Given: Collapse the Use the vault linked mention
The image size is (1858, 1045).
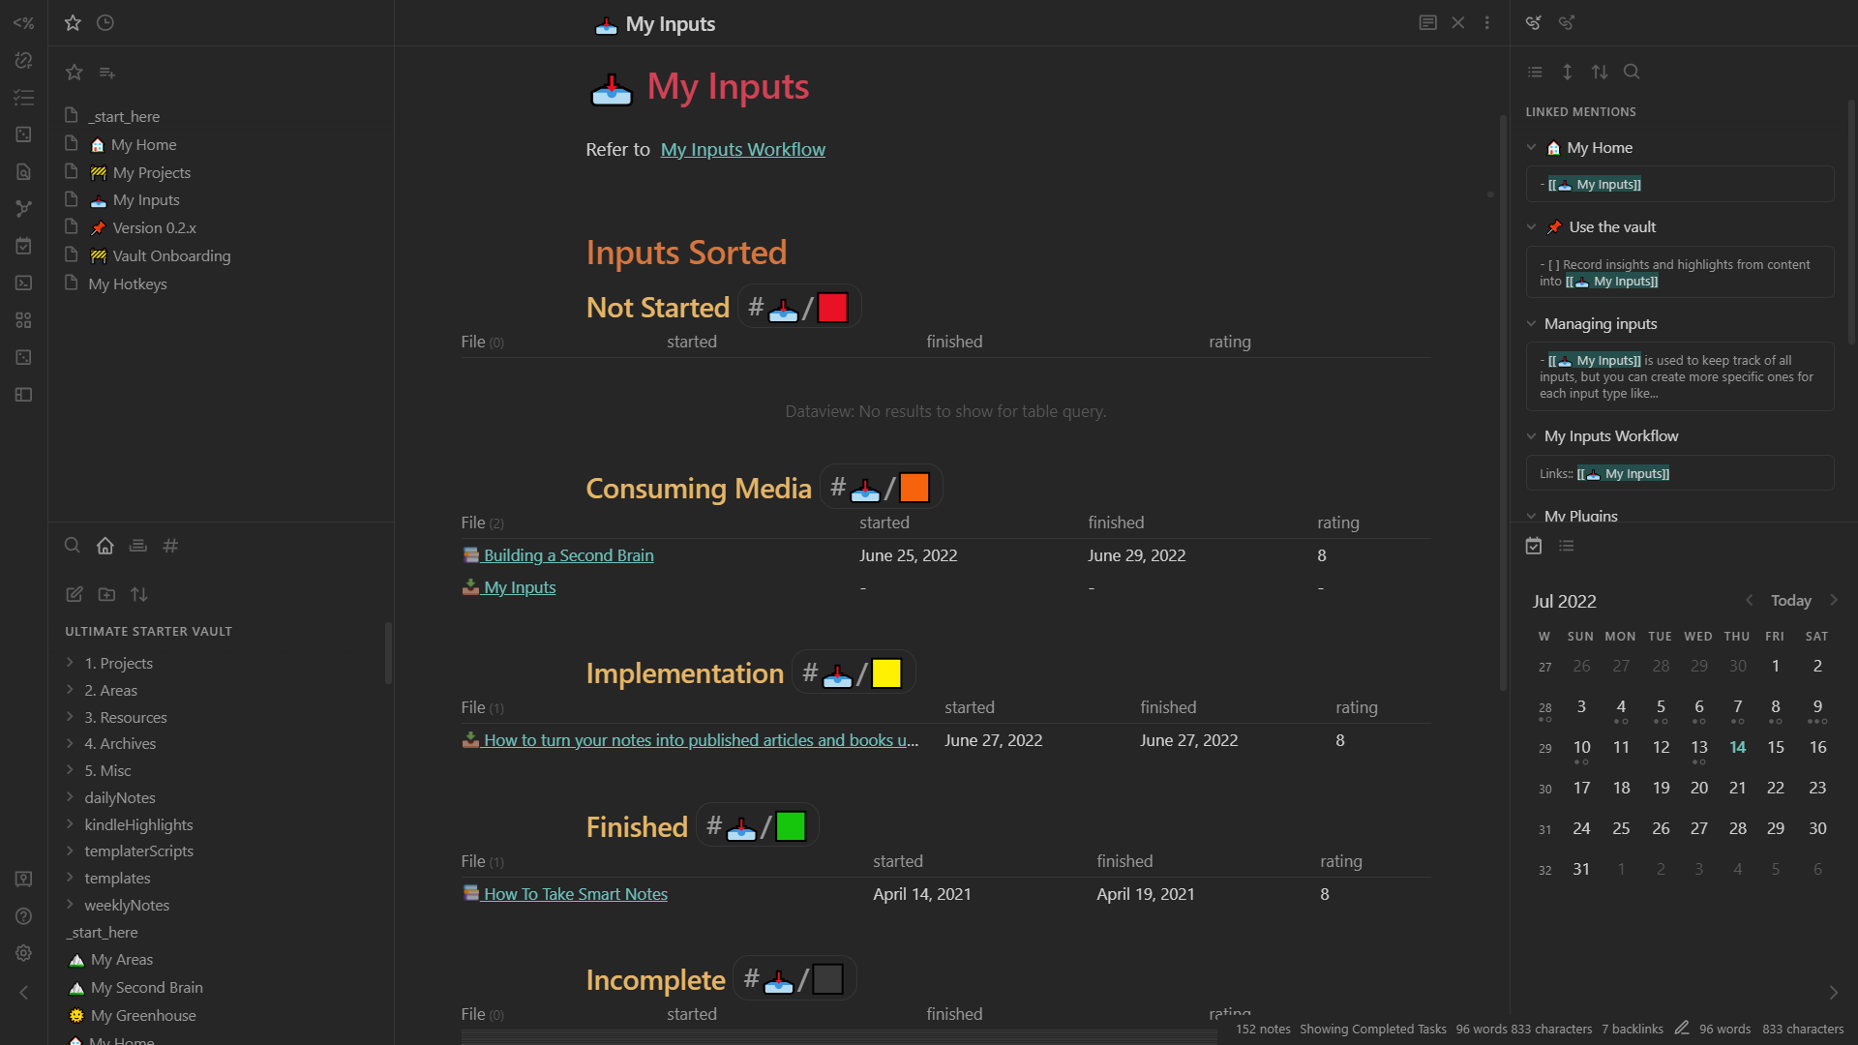Looking at the screenshot, I should (1531, 227).
